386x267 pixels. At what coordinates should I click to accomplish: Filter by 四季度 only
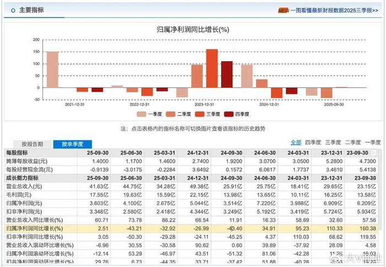[x=313, y=143]
